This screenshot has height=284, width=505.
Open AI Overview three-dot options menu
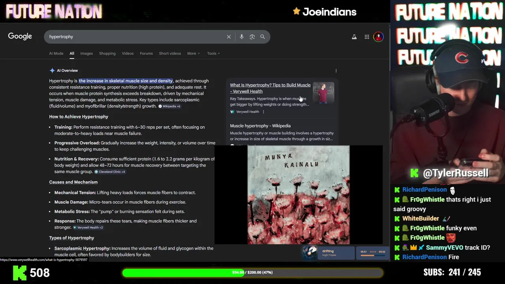click(336, 71)
